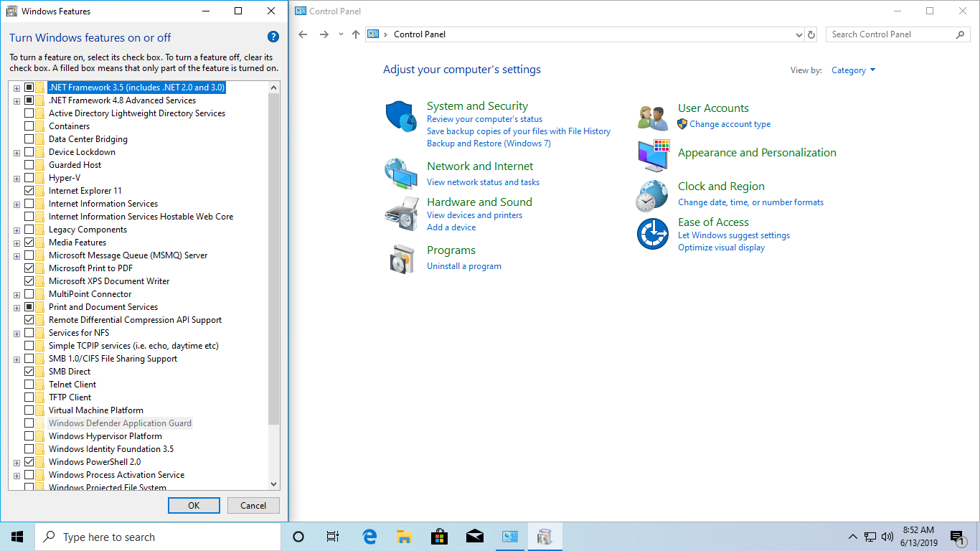Open Cortana circle on taskbar
The width and height of the screenshot is (980, 551).
click(299, 537)
